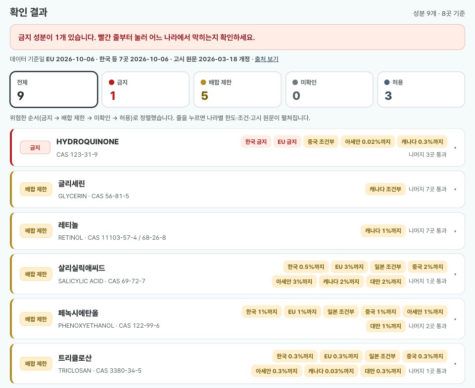This screenshot has height=388, width=475.
Task: Expand the HYDROQUINONE row arrow
Action: [x=455, y=148]
